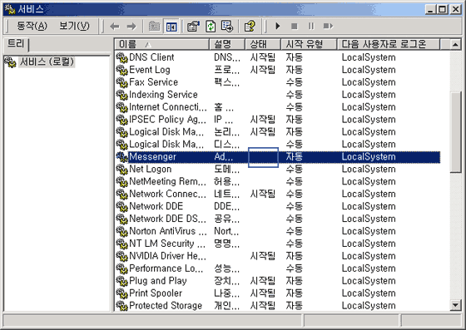Image resolution: width=466 pixels, height=330 pixels.
Task: Toggle the show/hide console tree icon
Action: [171, 27]
